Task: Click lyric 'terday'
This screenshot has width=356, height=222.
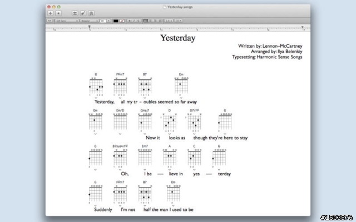Action: pos(224,174)
